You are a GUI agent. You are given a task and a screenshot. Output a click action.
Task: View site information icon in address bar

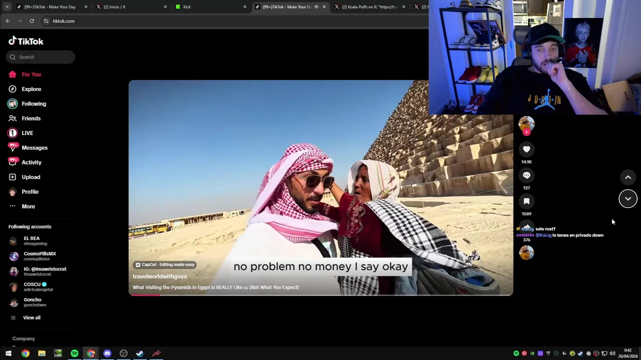[46, 21]
